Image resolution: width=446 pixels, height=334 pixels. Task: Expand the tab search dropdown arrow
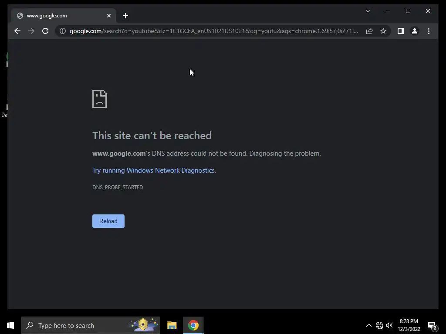[x=368, y=11]
